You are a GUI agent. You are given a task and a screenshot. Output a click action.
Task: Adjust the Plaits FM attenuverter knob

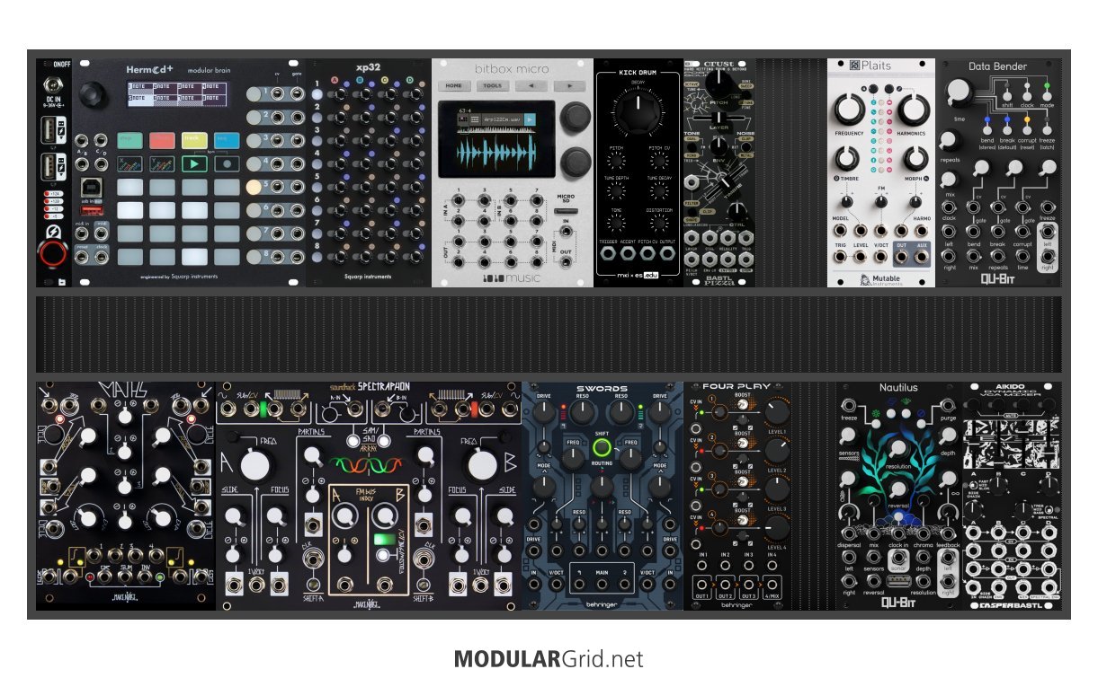click(x=881, y=202)
